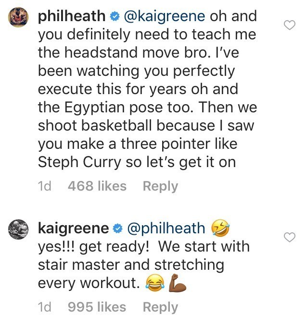
Task: Click the verified badge beside philheath
Action: [114, 17]
